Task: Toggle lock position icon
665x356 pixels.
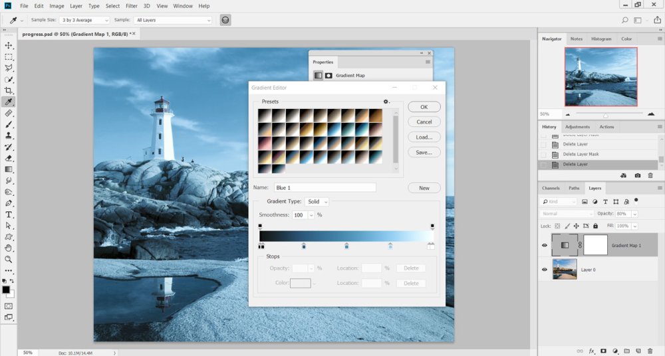Action: click(x=577, y=226)
